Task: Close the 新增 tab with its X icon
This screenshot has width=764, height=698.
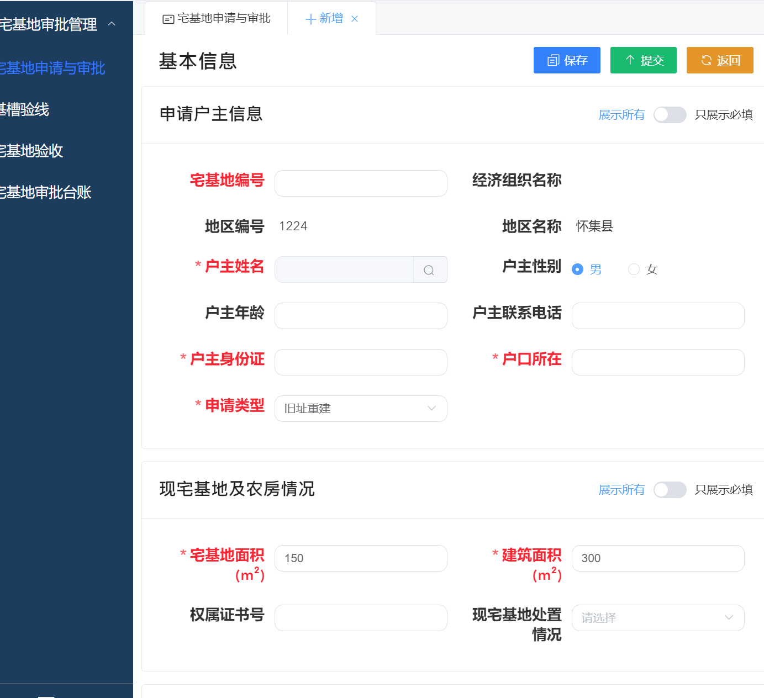Action: [x=355, y=19]
